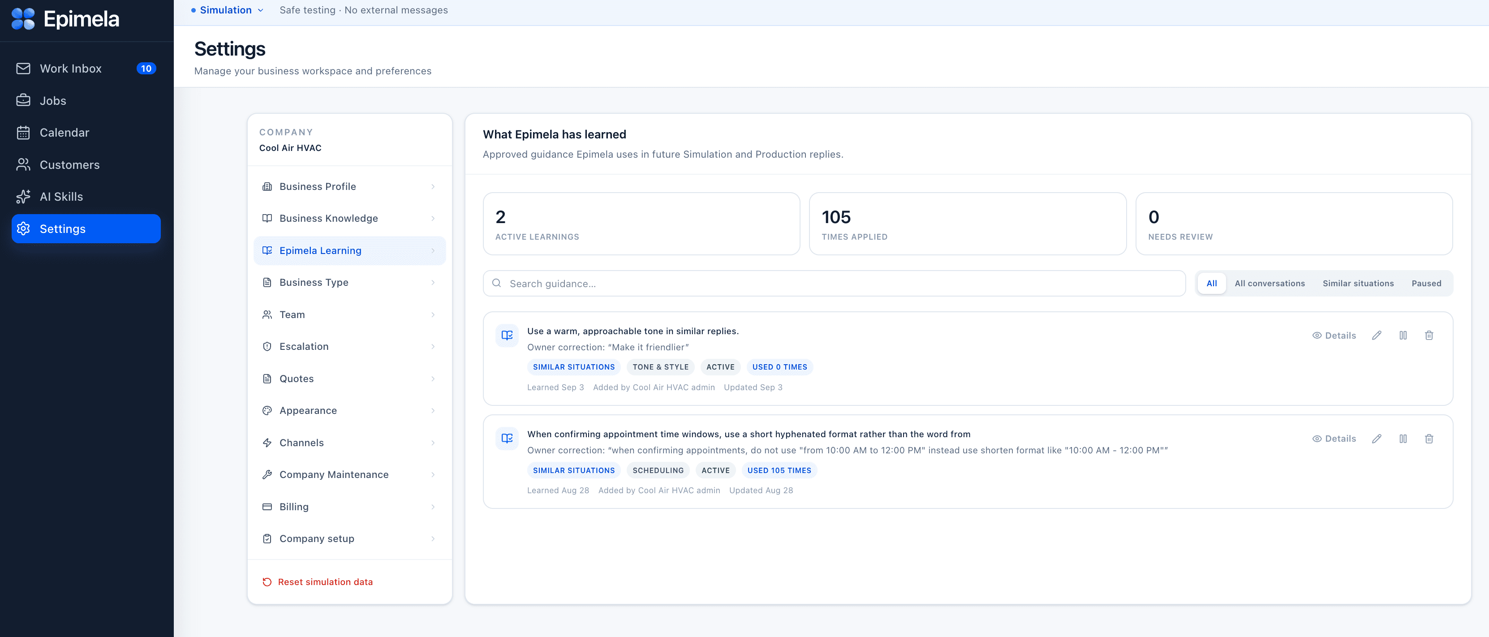Click Reset simulation data
This screenshot has width=1489, height=637.
pyautogui.click(x=317, y=581)
